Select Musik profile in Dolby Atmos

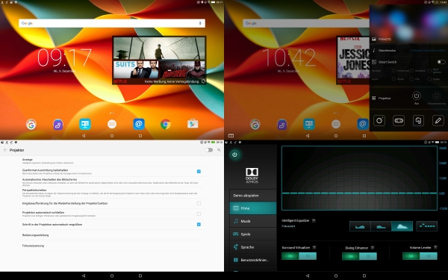pyautogui.click(x=253, y=221)
